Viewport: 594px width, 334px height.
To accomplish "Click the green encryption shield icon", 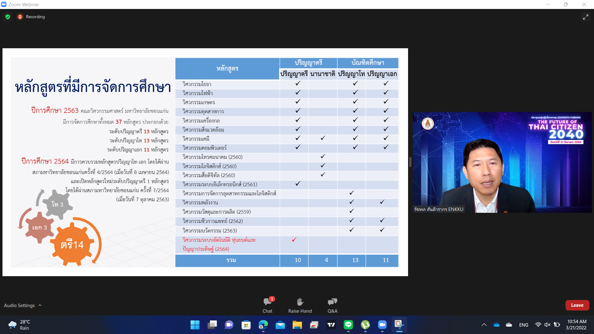I will click(8, 17).
